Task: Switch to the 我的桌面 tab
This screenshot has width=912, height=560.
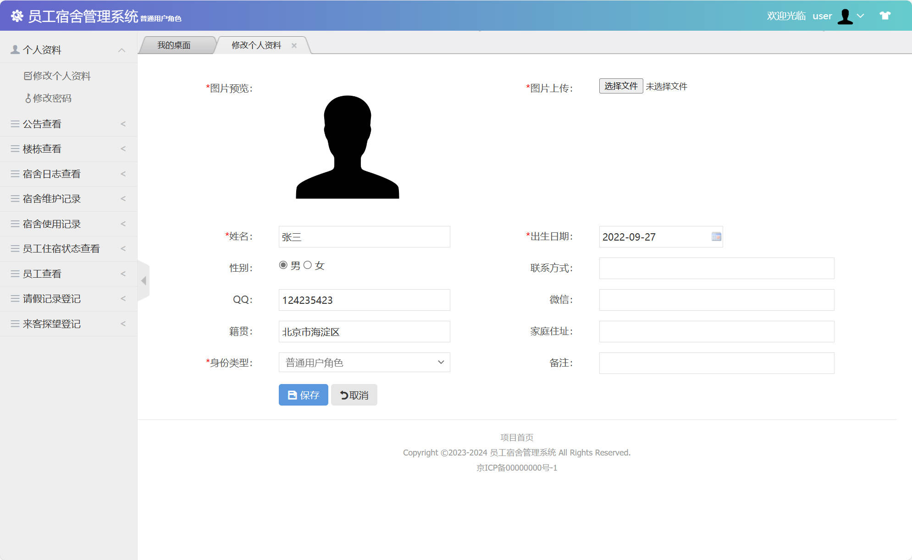Action: pyautogui.click(x=175, y=44)
